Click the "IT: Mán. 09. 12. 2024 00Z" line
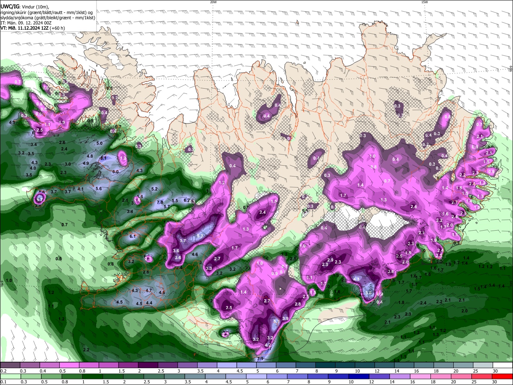The width and height of the screenshot is (513, 385). [27, 23]
